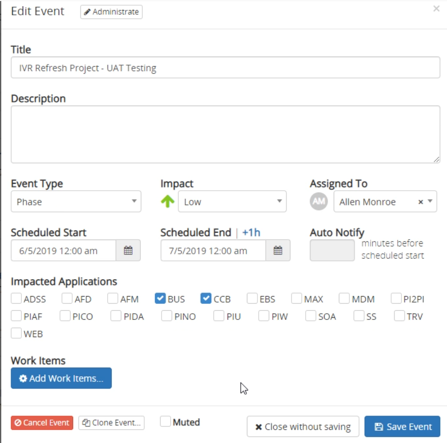Click the +1h link beside Scheduled End
This screenshot has height=443, width=447.
click(x=251, y=232)
